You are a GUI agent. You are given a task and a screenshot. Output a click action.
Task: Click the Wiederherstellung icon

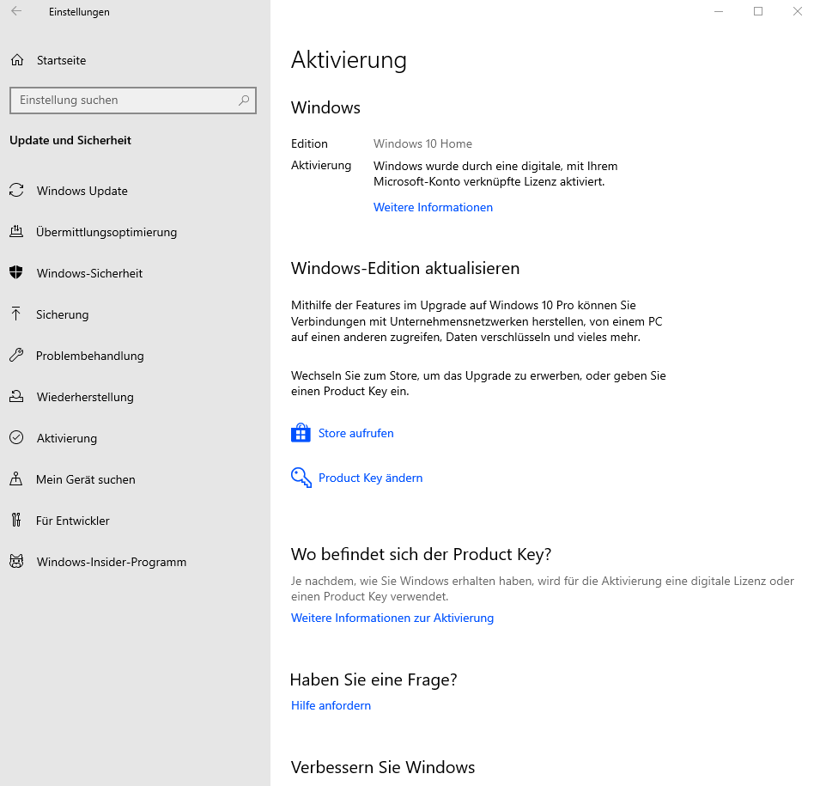[16, 397]
